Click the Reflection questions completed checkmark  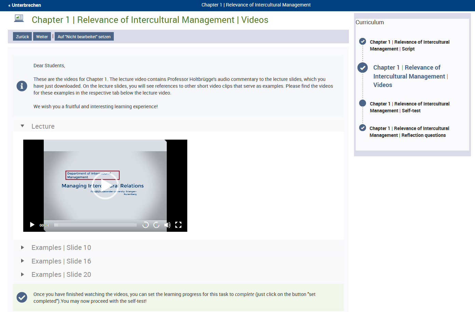pyautogui.click(x=363, y=128)
